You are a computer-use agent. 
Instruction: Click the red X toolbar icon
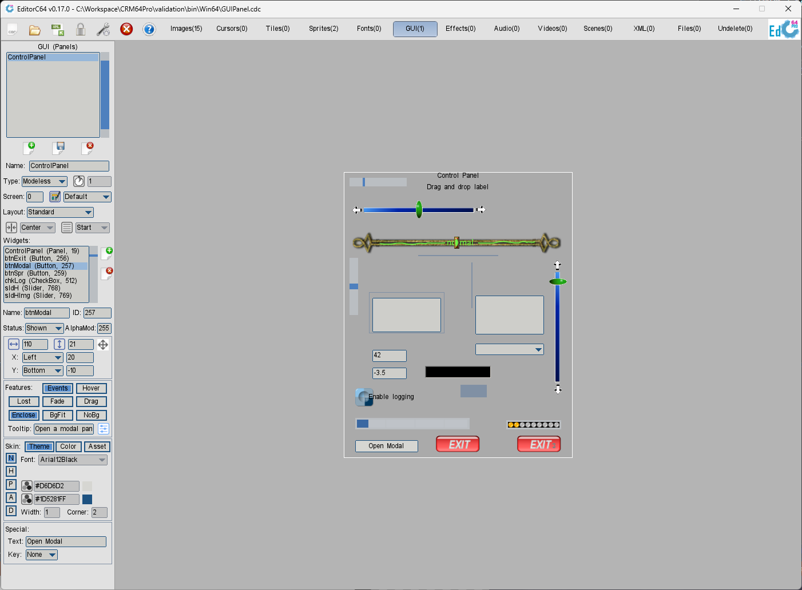click(x=126, y=29)
